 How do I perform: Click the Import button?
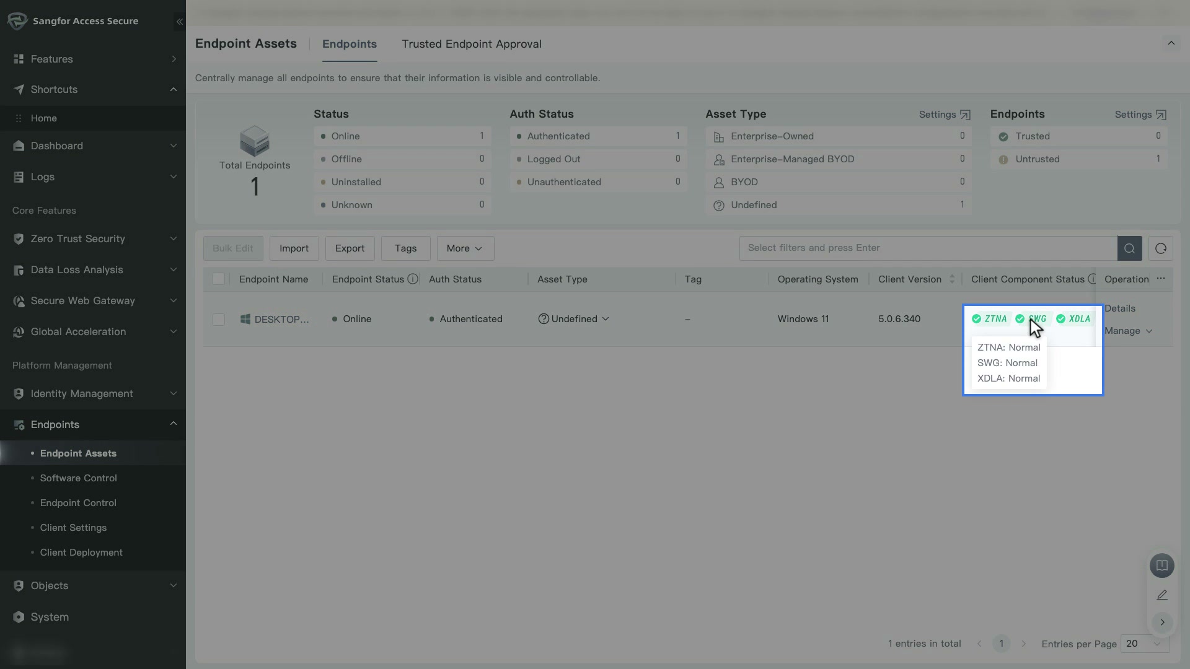click(294, 248)
